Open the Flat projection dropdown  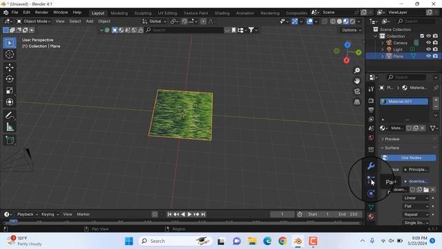click(x=416, y=206)
